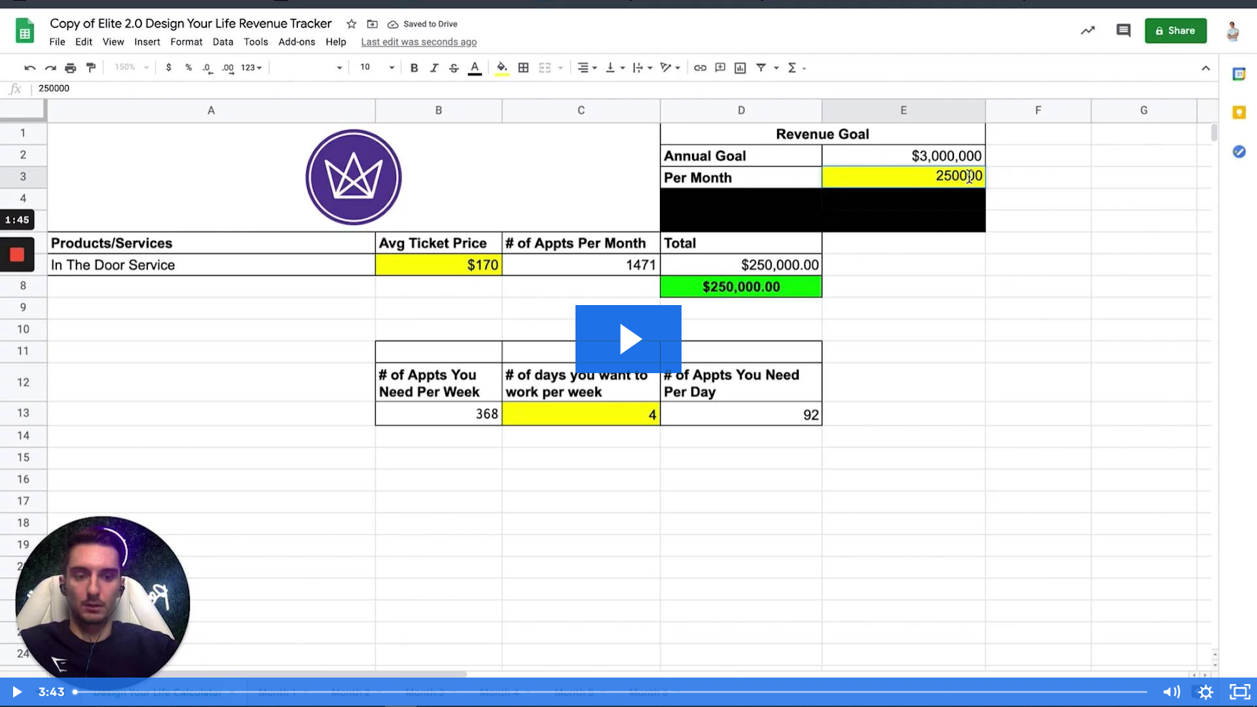Click the big video play button
The height and width of the screenshot is (707, 1257).
click(x=628, y=338)
